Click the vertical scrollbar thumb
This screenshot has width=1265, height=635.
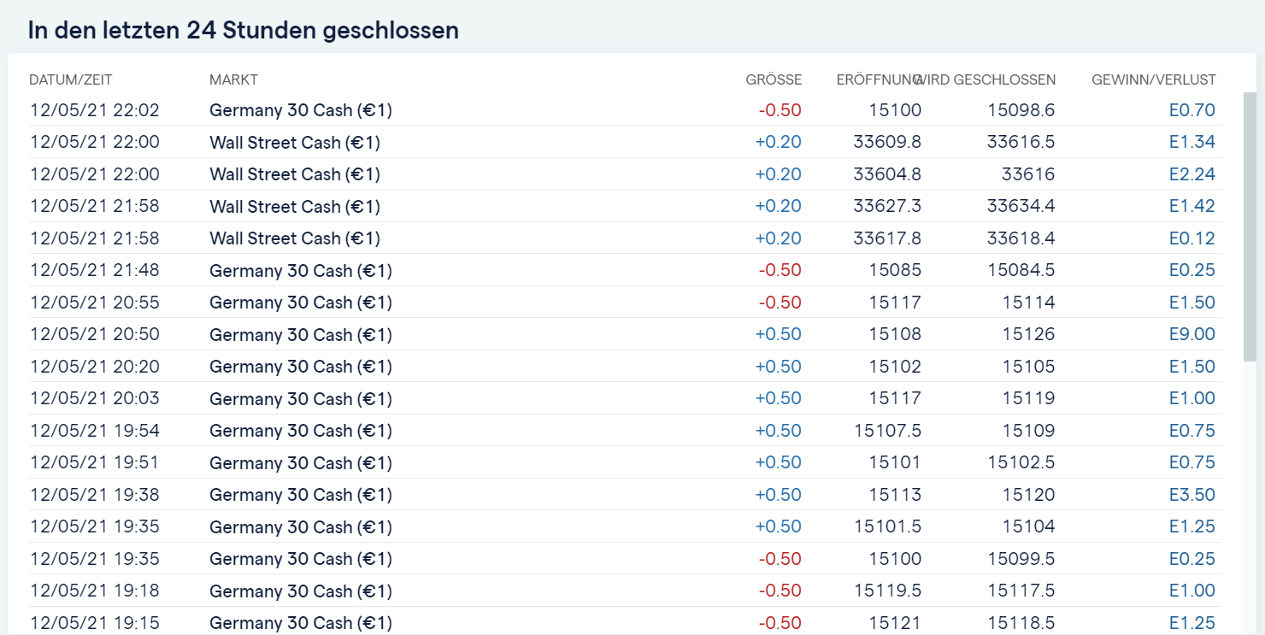(x=1250, y=226)
